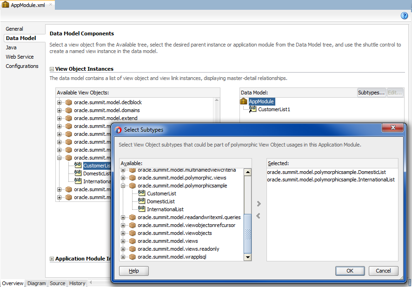The height and width of the screenshot is (287, 412).
Task: Click the Subtypes... button
Action: [x=371, y=93]
